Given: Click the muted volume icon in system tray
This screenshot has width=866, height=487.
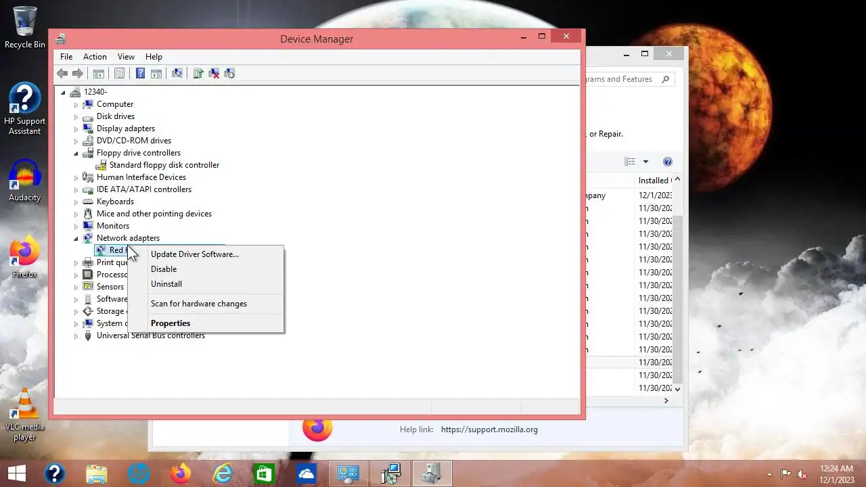Looking at the screenshot, I should (x=802, y=474).
